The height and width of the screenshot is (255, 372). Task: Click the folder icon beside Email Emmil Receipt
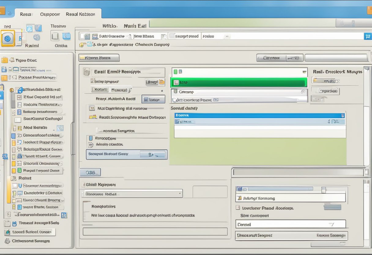(x=87, y=72)
